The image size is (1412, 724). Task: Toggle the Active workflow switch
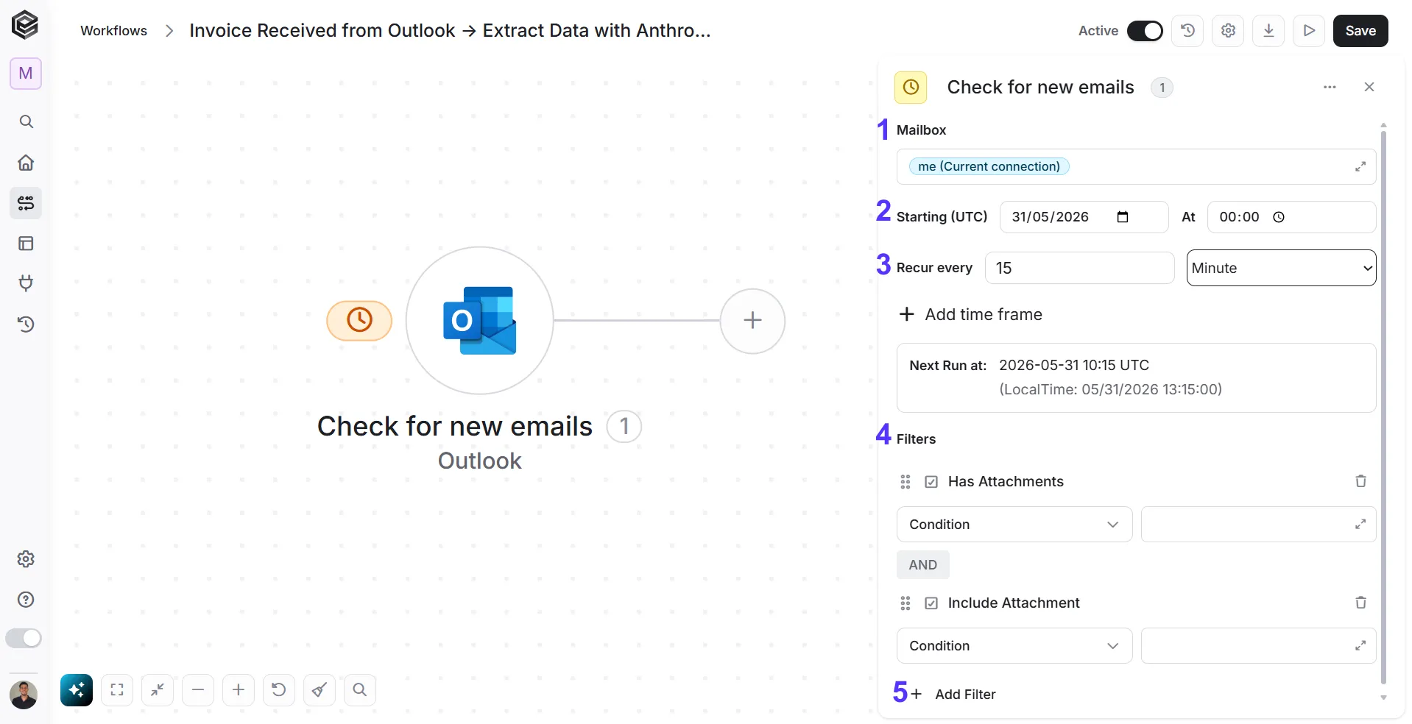[x=1145, y=31]
